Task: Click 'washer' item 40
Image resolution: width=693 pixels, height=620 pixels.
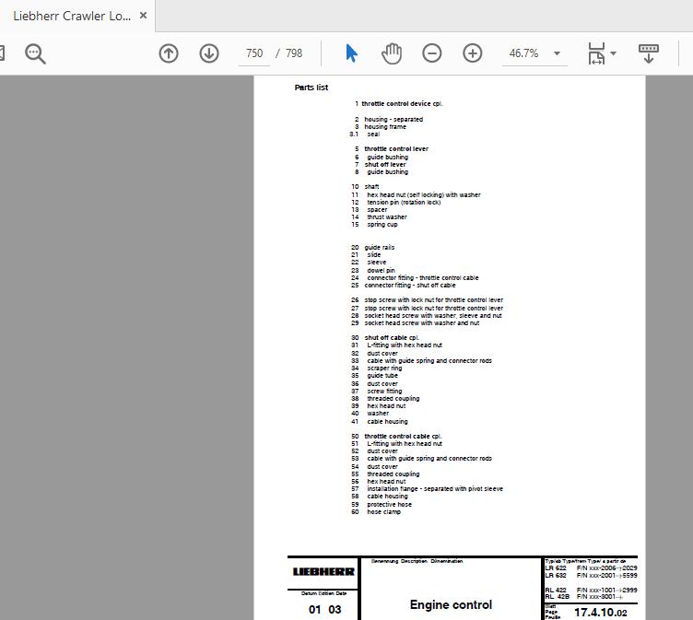Action: [x=378, y=414]
